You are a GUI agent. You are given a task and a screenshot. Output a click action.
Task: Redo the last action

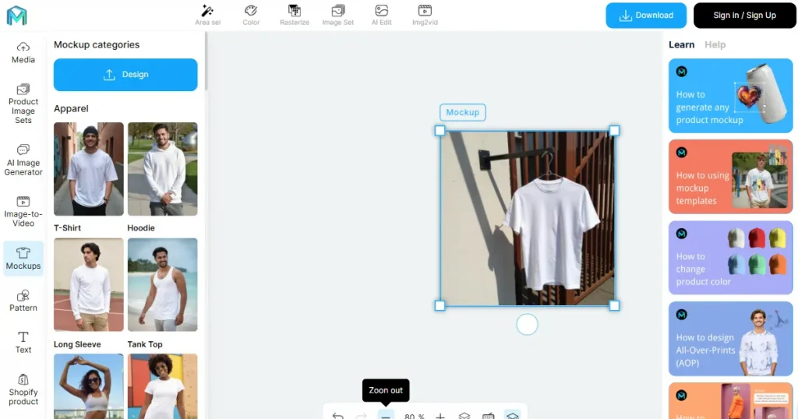tap(362, 415)
